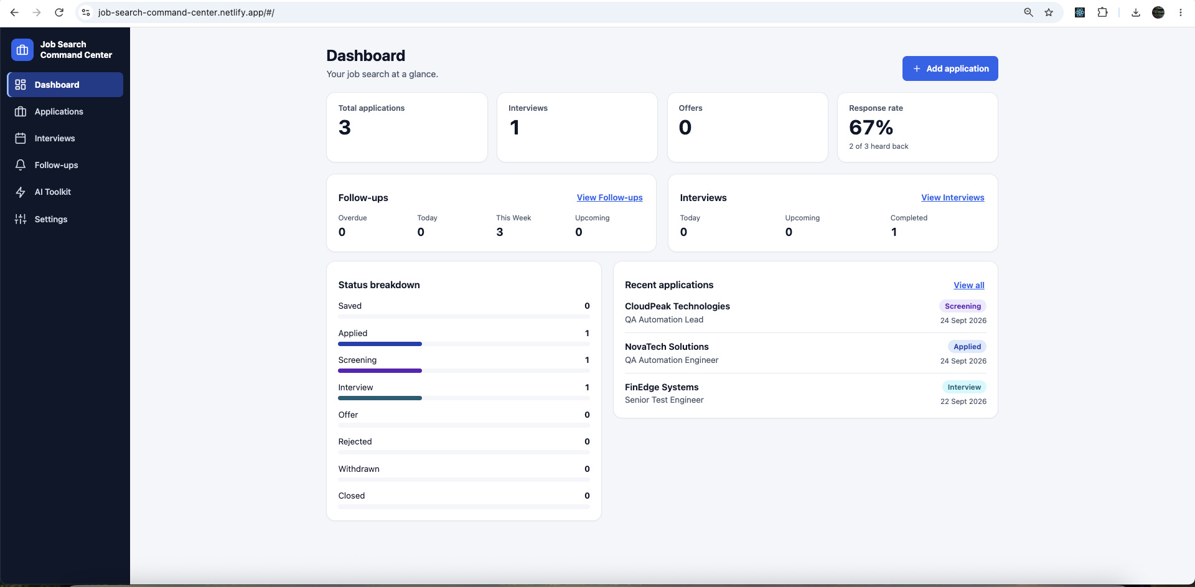Screen dimensions: 1195x587
Task: Click the Screening status progress bar
Action: [464, 370]
